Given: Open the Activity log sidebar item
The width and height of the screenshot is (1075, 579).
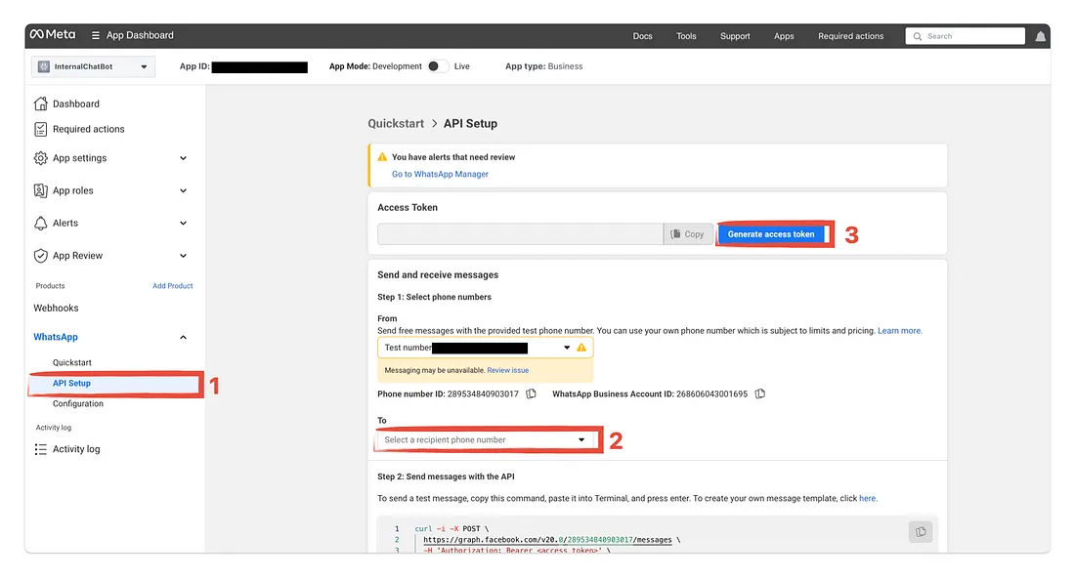Looking at the screenshot, I should pos(76,449).
